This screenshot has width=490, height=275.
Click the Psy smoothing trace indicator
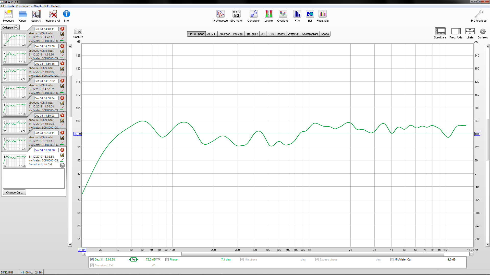(133, 259)
